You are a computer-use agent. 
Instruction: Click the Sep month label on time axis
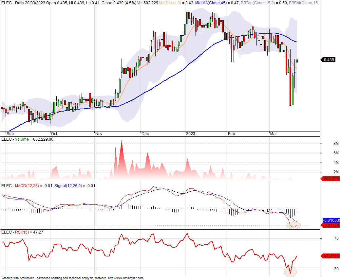[11, 134]
